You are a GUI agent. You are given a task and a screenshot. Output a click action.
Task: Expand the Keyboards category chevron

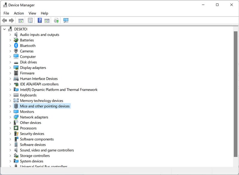click(10, 95)
